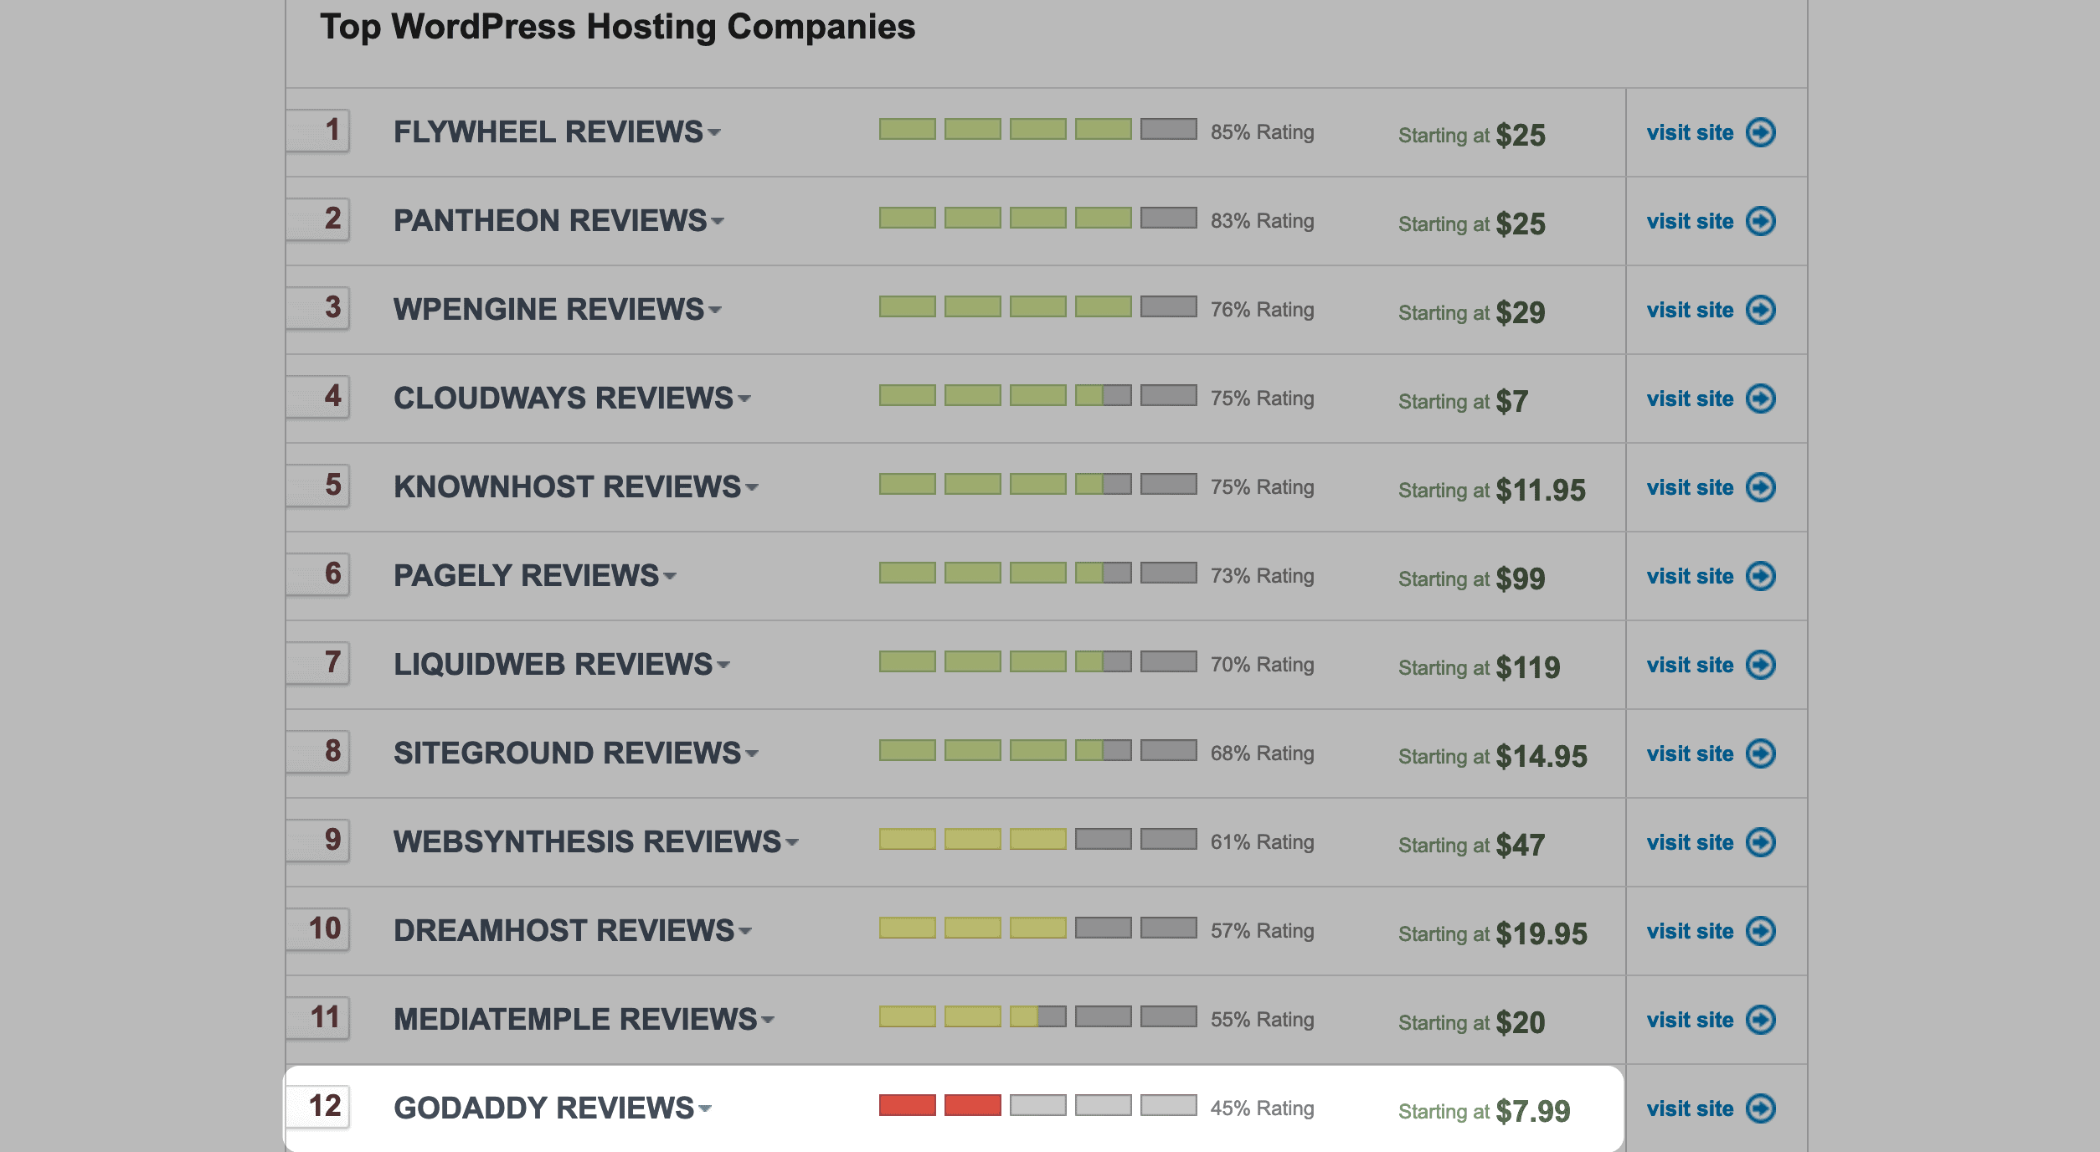
Task: Expand the GoDaddy Reviews dropdown
Action: pyautogui.click(x=705, y=1108)
